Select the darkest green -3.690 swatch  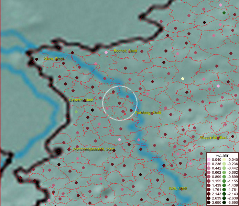tap(224, 203)
